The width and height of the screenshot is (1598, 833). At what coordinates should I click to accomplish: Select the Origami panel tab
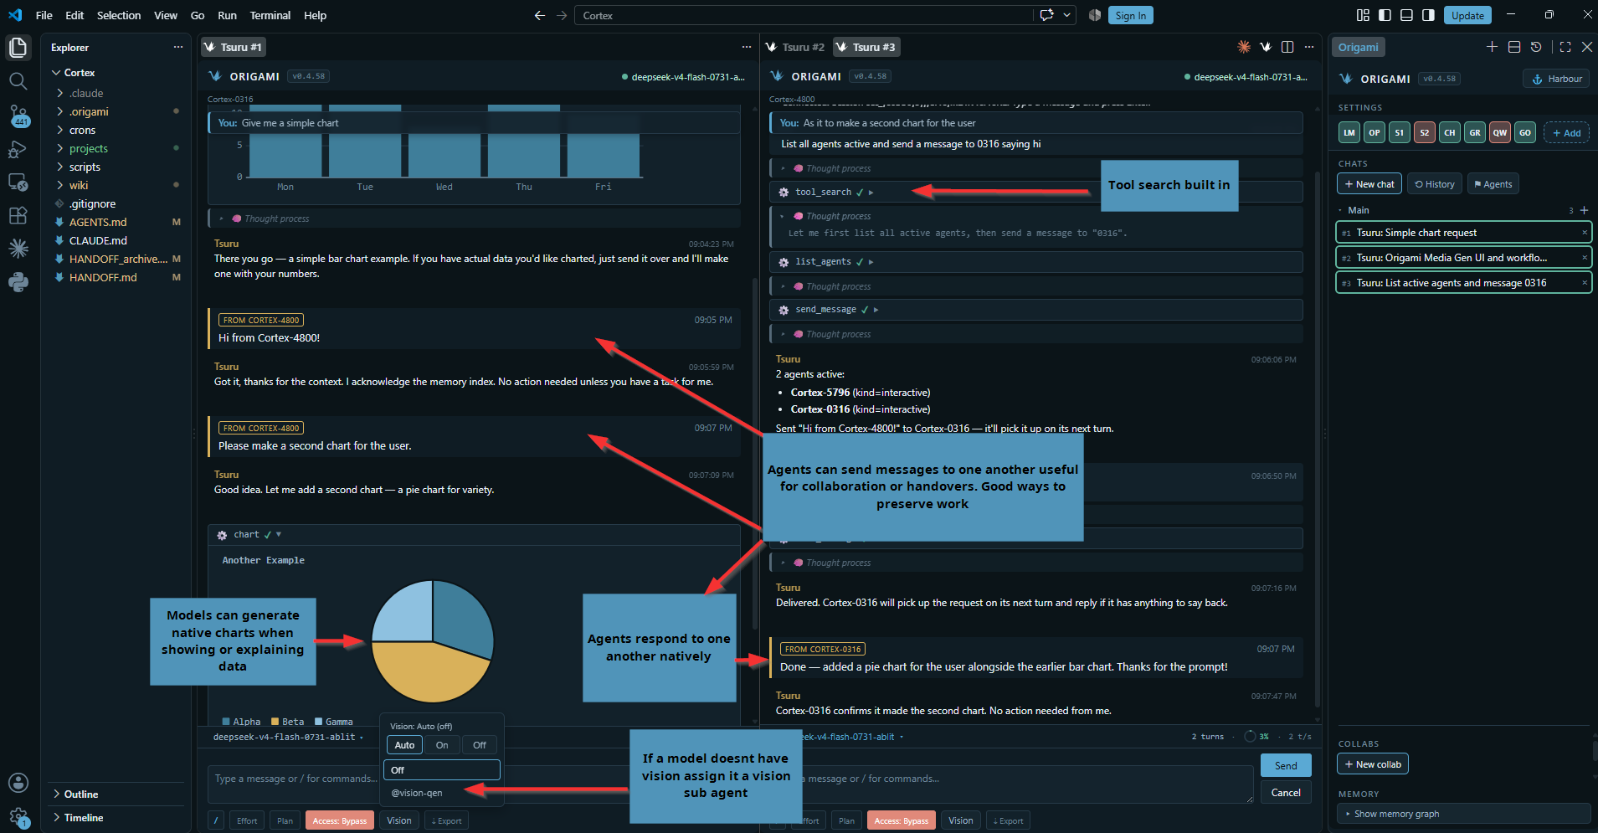[x=1358, y=47]
